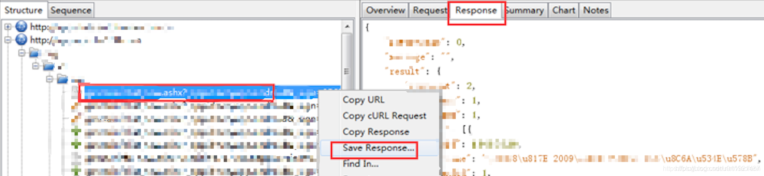Collapse the first-level folder under second host

(22, 53)
